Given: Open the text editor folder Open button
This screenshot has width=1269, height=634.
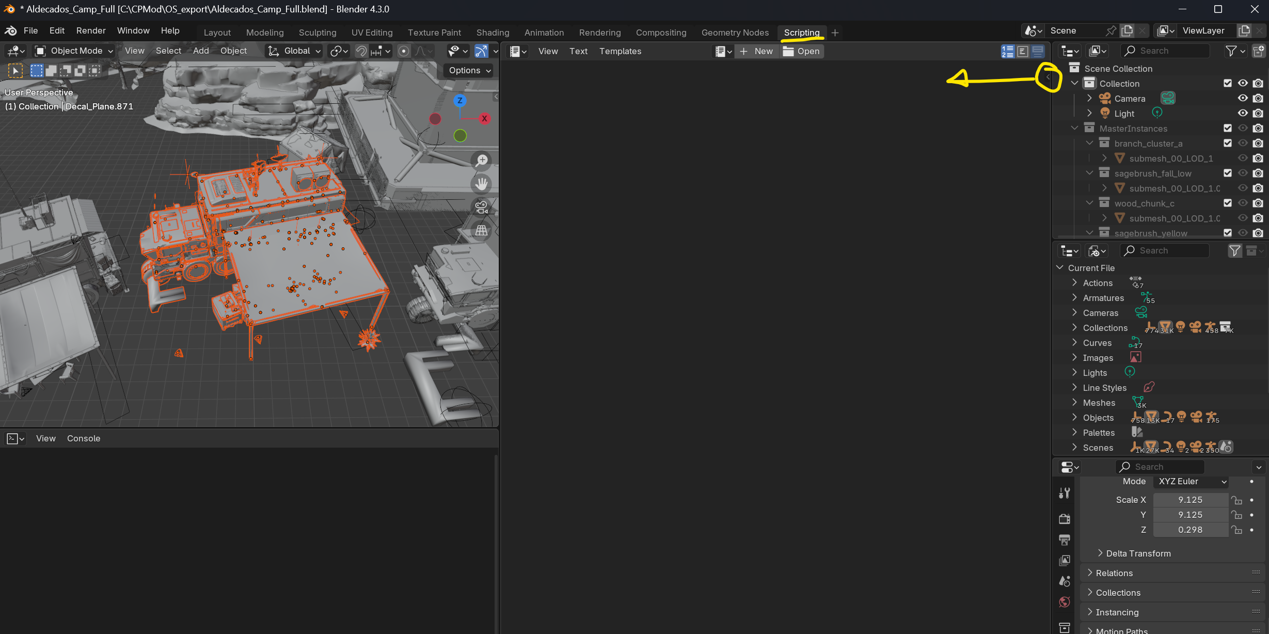Looking at the screenshot, I should (x=801, y=51).
